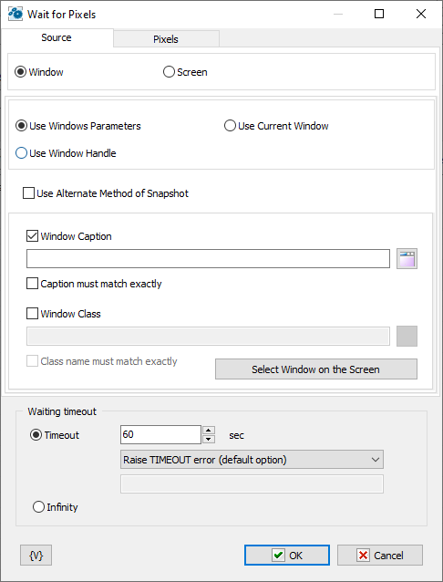The width and height of the screenshot is (443, 582).
Task: Click Select Window on the Screen button
Action: (316, 369)
